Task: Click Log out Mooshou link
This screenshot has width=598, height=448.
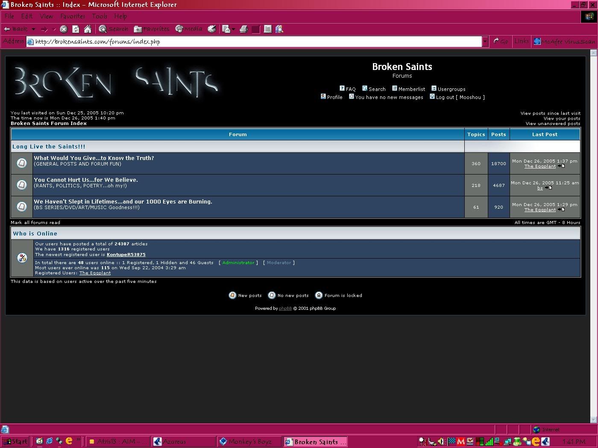Action: coord(457,97)
